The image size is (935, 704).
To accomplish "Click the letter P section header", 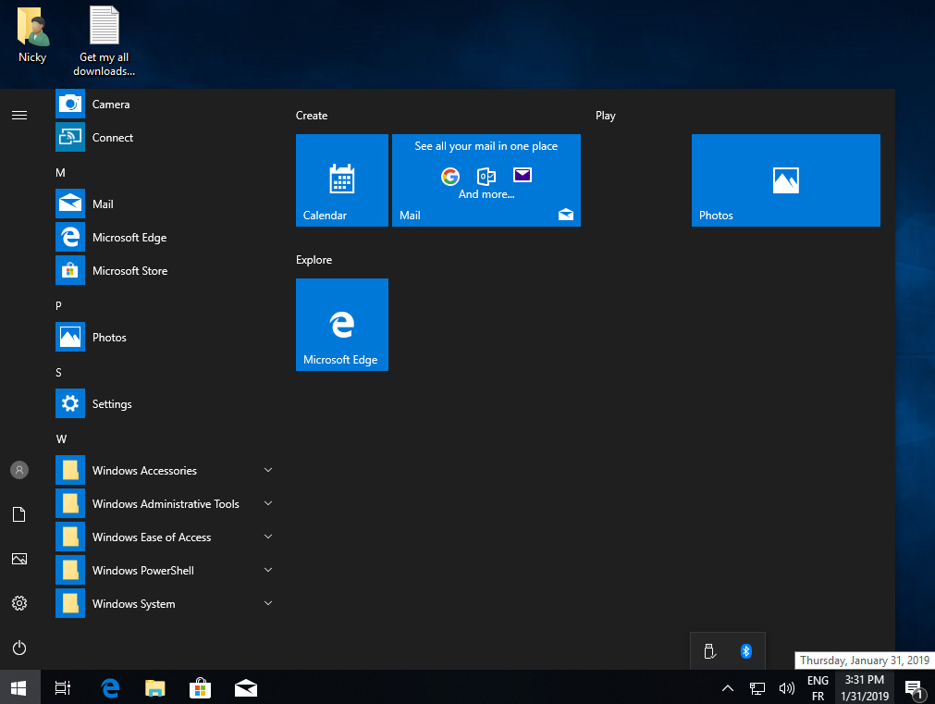I will pos(58,306).
